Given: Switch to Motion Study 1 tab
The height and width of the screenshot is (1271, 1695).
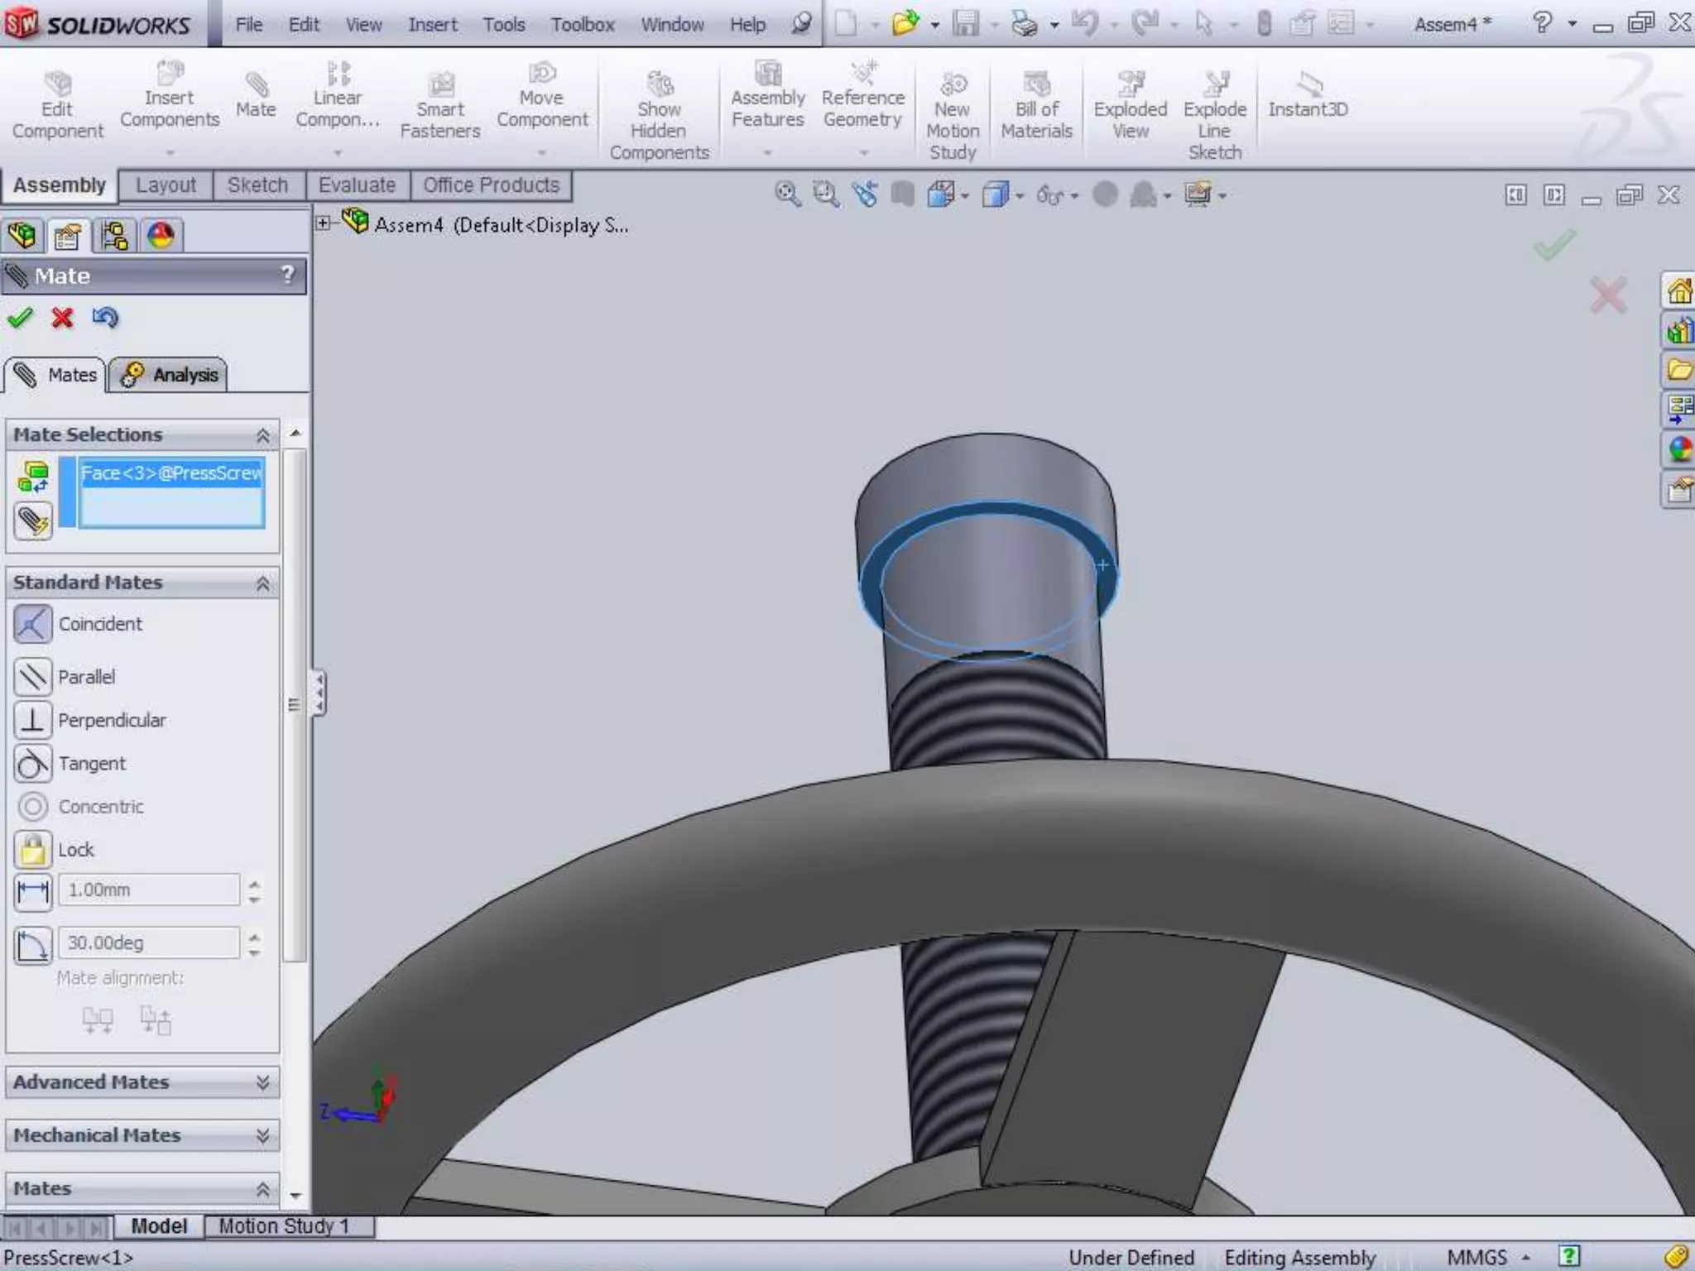Looking at the screenshot, I should 283,1225.
